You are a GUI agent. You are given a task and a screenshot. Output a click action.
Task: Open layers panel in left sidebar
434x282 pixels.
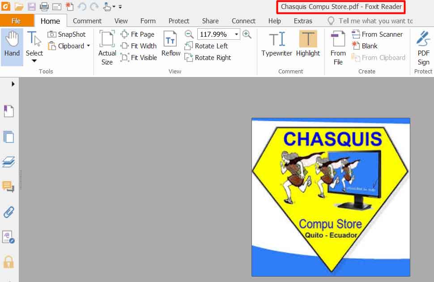tap(9, 162)
